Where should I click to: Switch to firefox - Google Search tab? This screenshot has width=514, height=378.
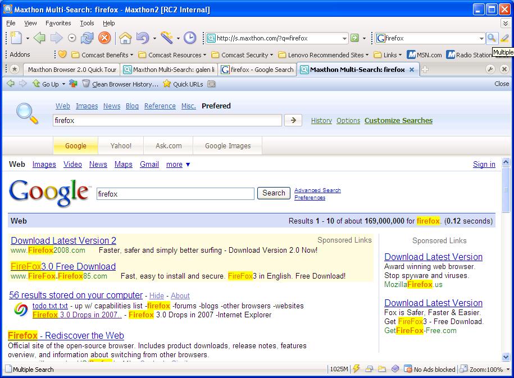(257, 70)
